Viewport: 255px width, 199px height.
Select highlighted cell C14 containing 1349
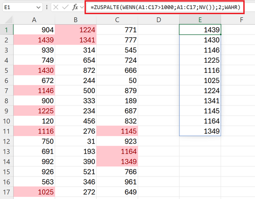[x=117, y=162]
